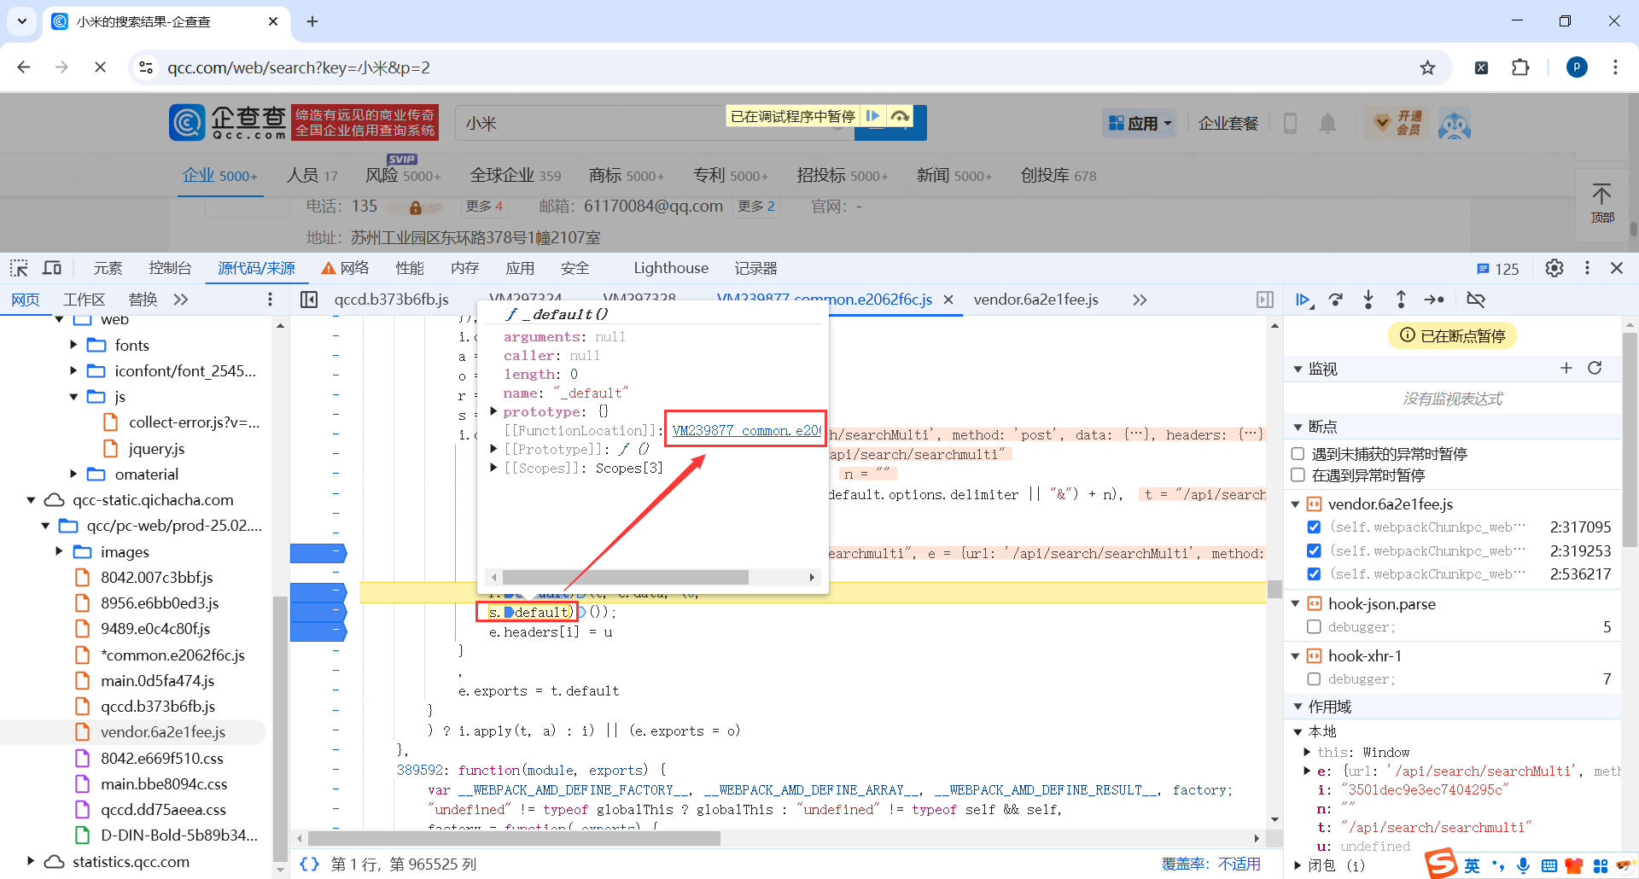This screenshot has width=1639, height=879.
Task: Open navigator panel more options
Action: pos(270,300)
